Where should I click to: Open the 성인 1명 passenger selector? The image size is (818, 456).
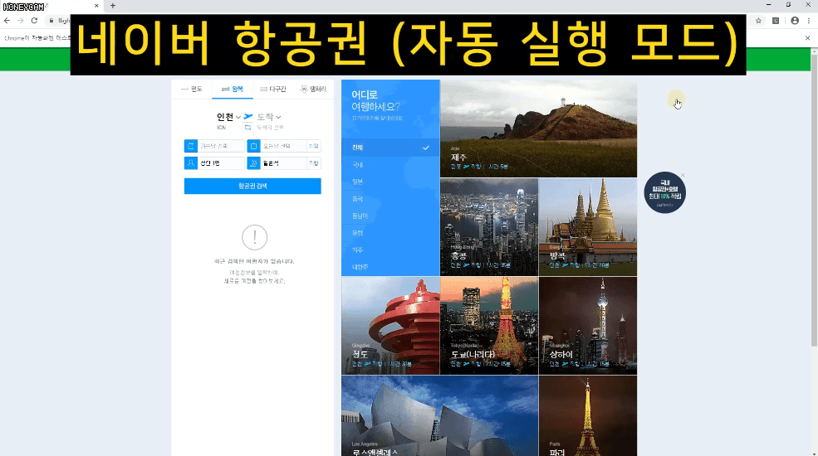coord(221,163)
